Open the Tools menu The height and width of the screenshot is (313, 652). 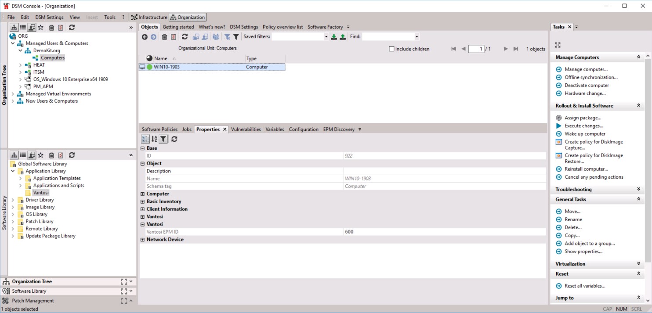pyautogui.click(x=109, y=17)
